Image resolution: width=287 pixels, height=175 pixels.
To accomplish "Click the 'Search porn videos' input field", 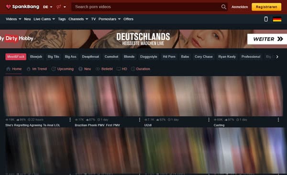I will 145,7.
